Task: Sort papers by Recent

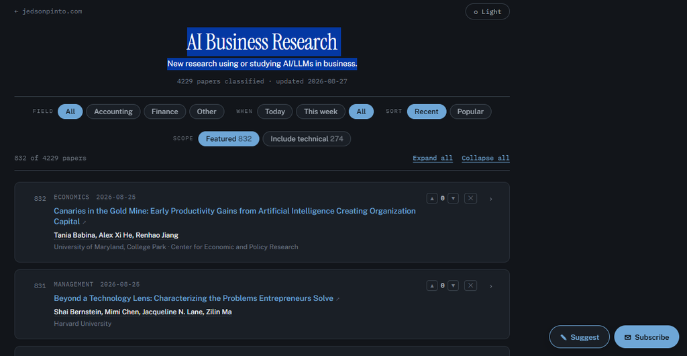Action: [x=426, y=112]
